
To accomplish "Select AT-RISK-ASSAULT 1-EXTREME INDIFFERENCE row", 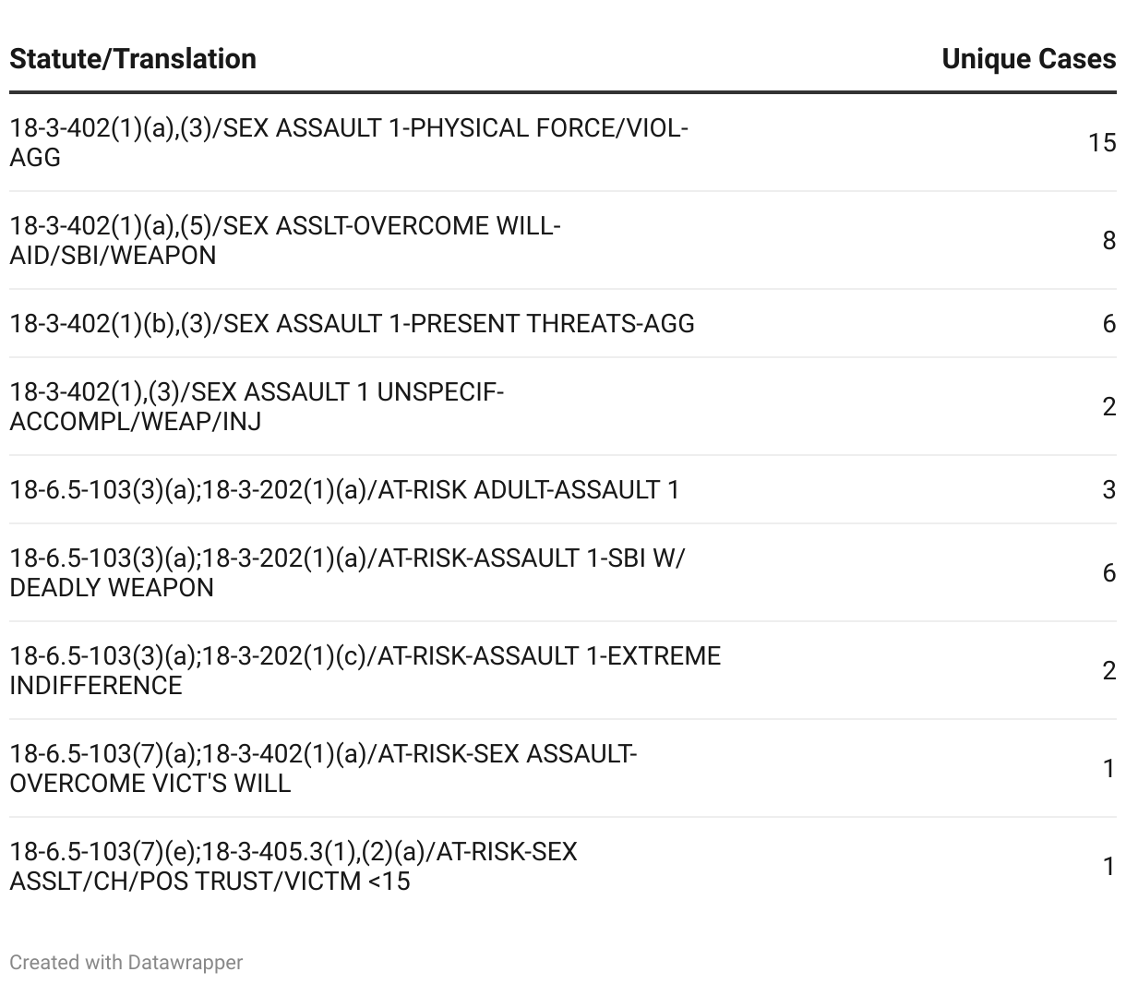I will [x=365, y=670].
